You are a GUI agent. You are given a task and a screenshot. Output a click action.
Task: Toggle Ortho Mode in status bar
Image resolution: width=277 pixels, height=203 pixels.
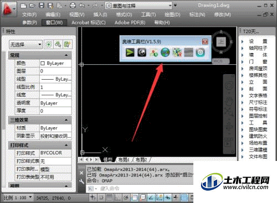[117, 197]
